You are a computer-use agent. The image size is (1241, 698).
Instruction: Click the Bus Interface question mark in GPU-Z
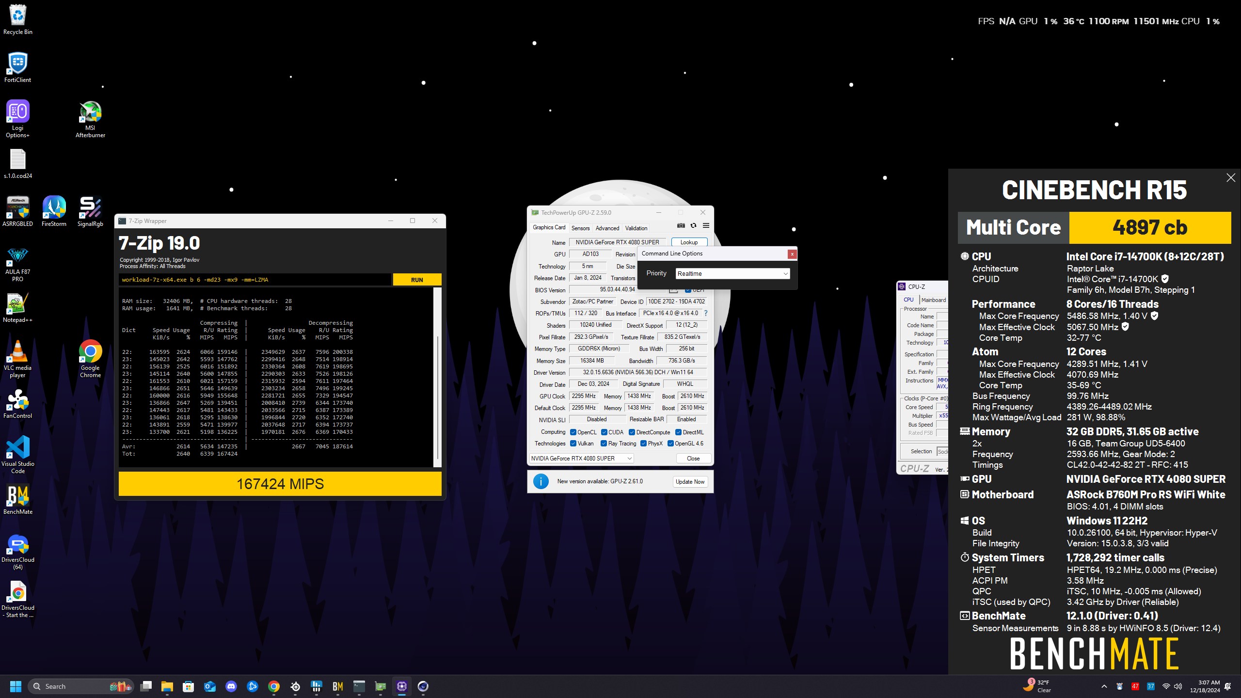click(x=706, y=313)
